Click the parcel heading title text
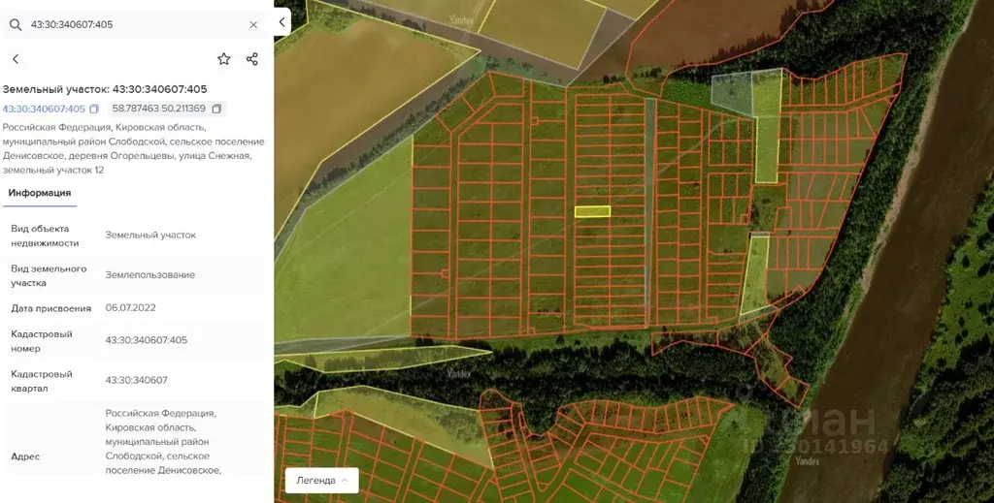The height and width of the screenshot is (503, 994). point(105,89)
